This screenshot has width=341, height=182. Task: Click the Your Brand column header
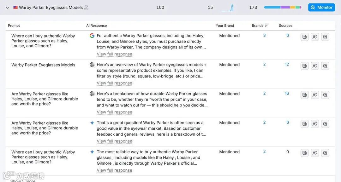(225, 26)
